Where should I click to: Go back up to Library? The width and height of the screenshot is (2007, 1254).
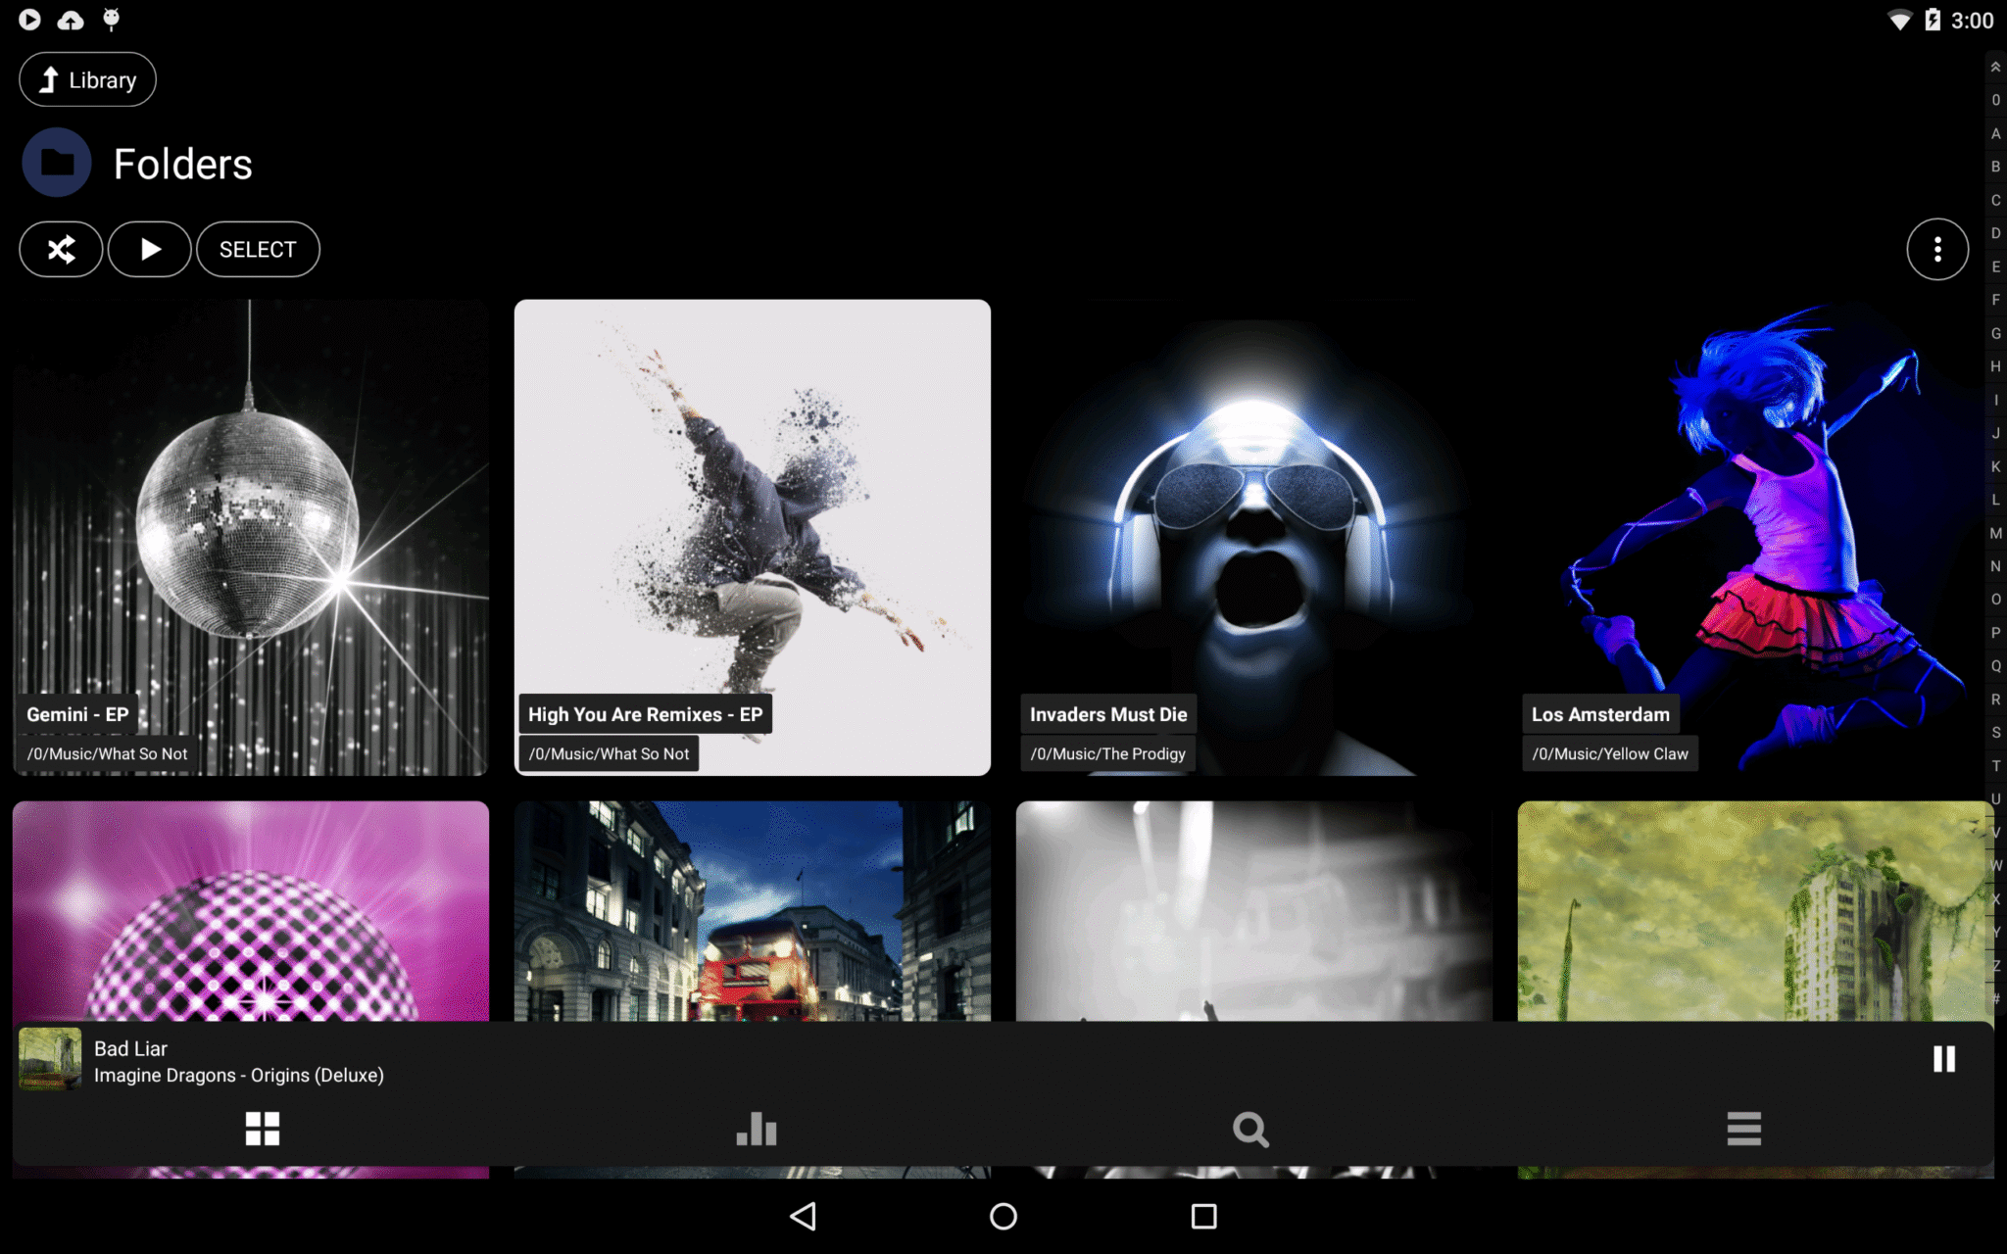[87, 78]
